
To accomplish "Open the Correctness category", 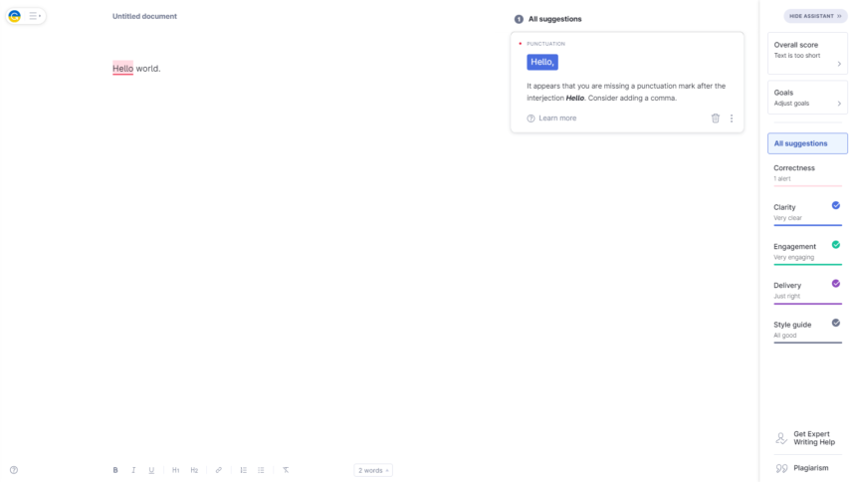I will [x=807, y=173].
